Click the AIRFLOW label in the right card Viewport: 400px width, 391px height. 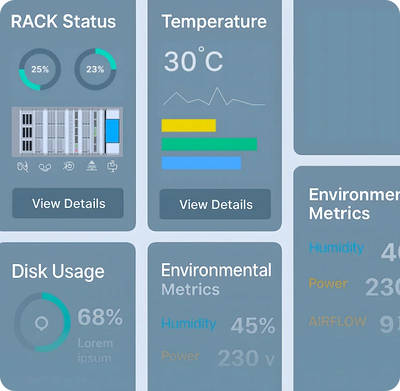click(x=337, y=321)
